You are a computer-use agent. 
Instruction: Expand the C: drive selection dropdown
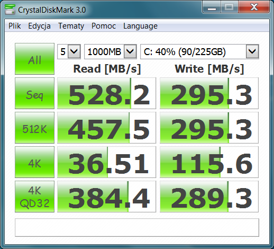click(x=252, y=51)
